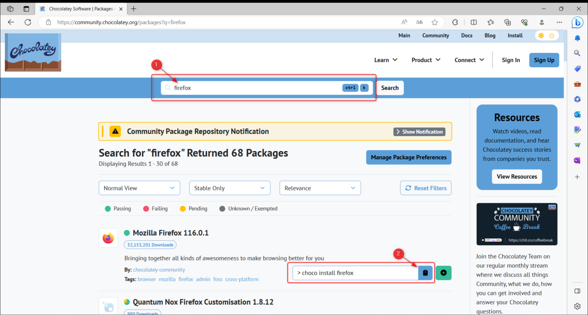Click the Search button

390,88
